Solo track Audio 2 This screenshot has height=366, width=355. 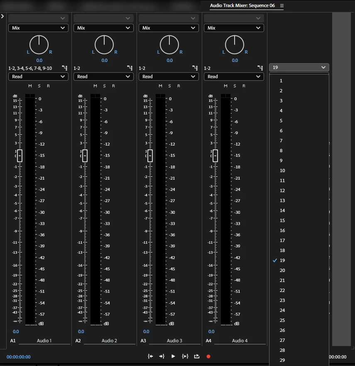[x=105, y=86]
